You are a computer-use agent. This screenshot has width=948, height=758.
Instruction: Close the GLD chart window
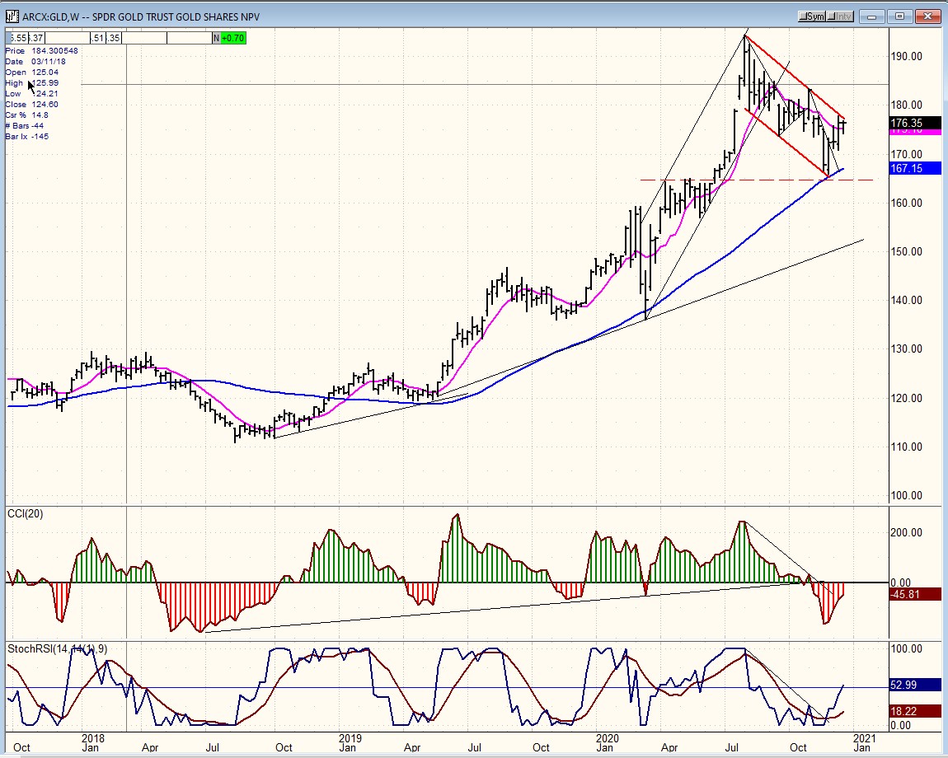[x=929, y=16]
